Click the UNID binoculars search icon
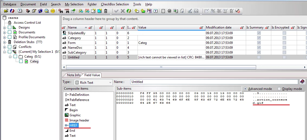 click(67, 11)
